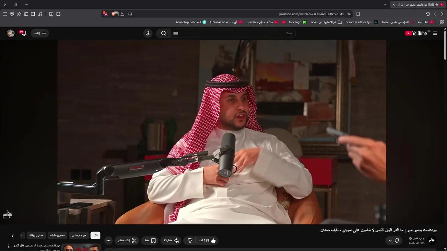Open the suggested video options three-dot menu
447x251 pixels.
(9, 246)
